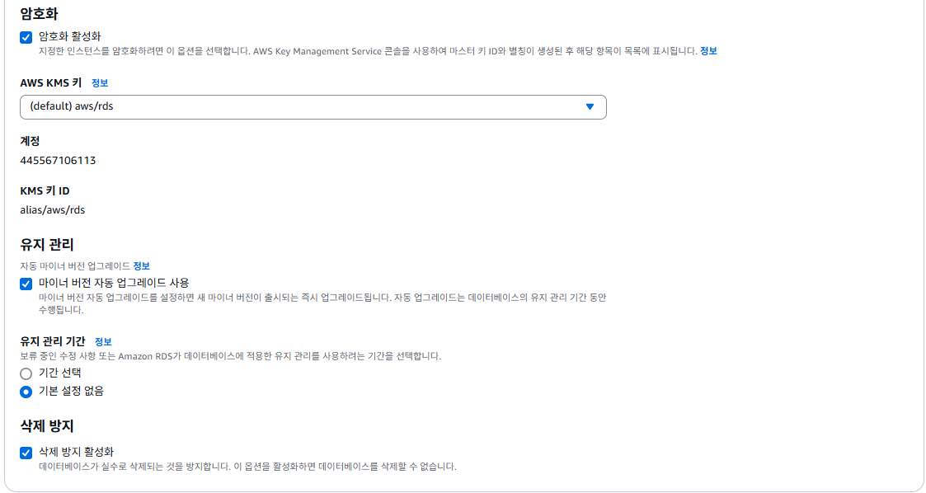This screenshot has height=493, width=926.
Task: Select the 기본 설정 없음 radio option
Action: [26, 392]
